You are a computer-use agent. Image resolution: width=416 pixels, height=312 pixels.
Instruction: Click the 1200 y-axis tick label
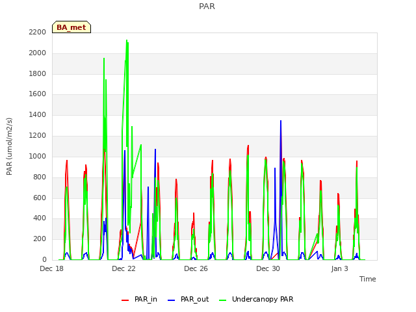38,136
